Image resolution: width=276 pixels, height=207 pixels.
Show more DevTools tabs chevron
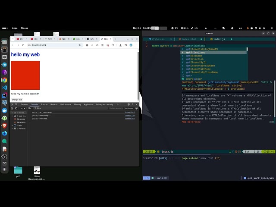(118, 104)
